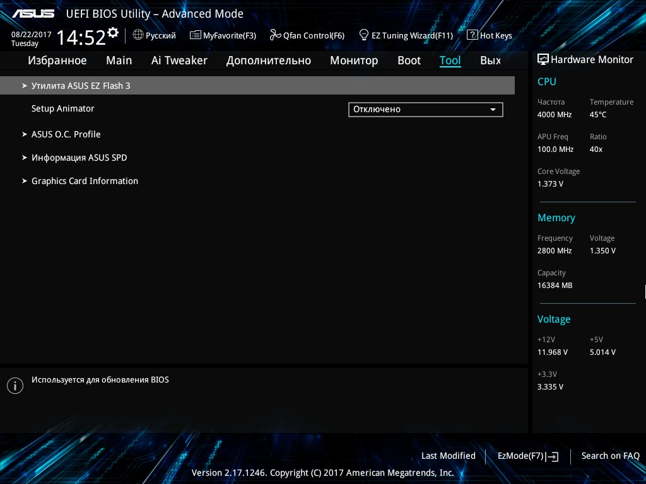Open Search on FAQ
646x484 pixels.
coord(611,456)
